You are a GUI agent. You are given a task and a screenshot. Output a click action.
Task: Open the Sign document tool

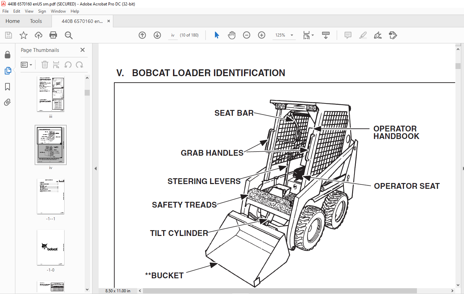point(378,35)
